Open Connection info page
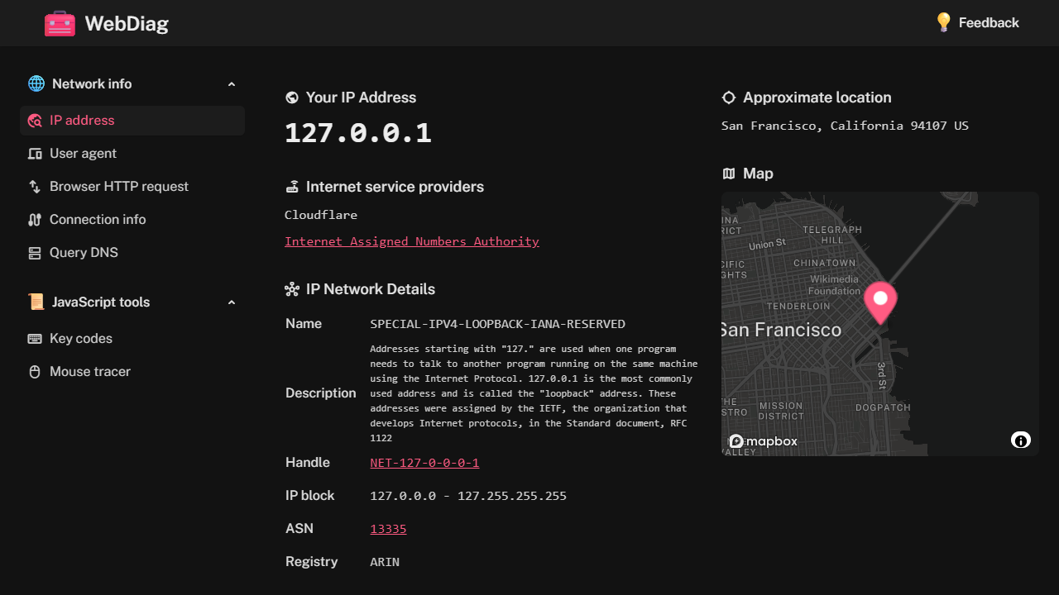Screen dimensions: 1059x595 (132, 220)
